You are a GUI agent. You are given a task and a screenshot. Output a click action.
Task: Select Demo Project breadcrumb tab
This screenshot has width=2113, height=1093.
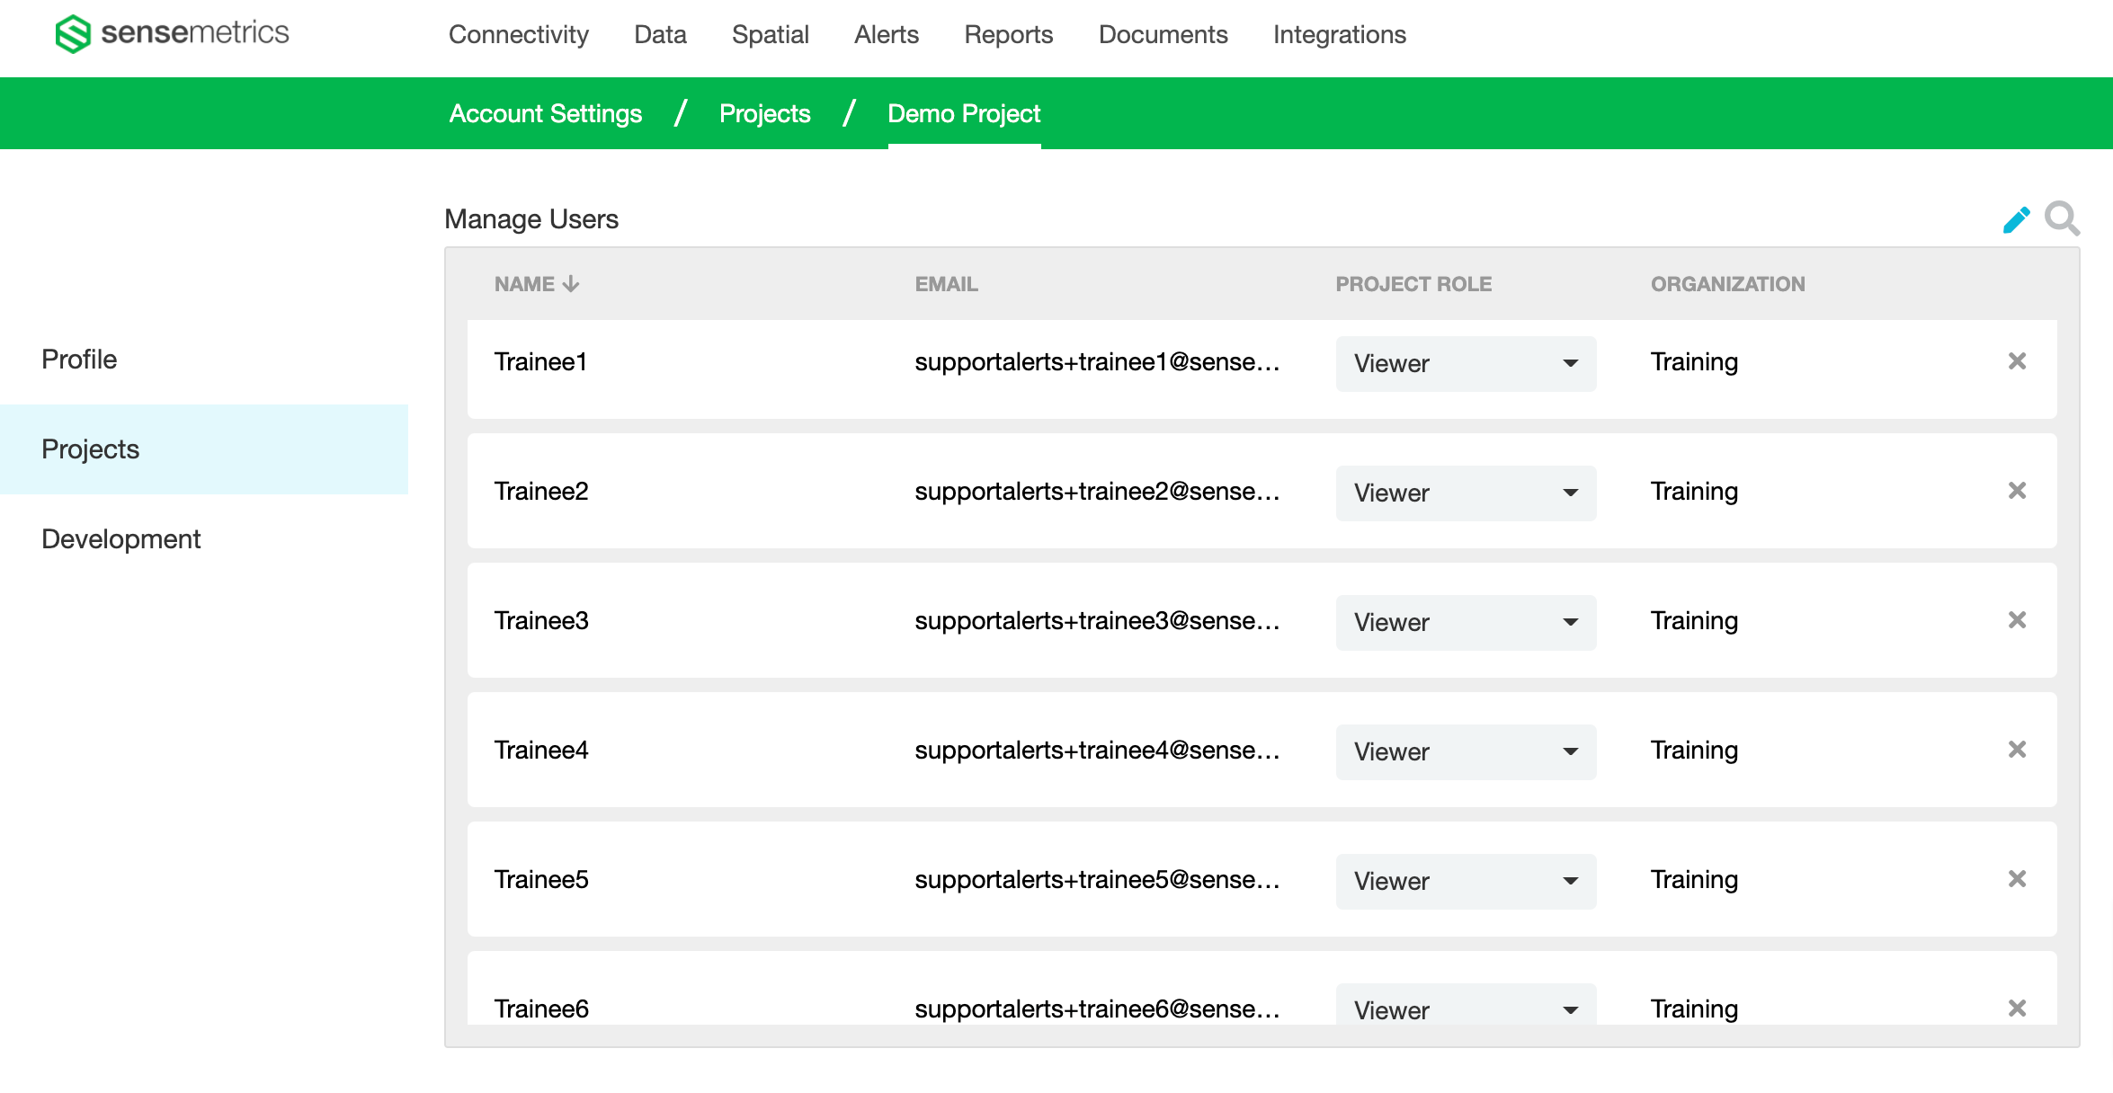[964, 113]
